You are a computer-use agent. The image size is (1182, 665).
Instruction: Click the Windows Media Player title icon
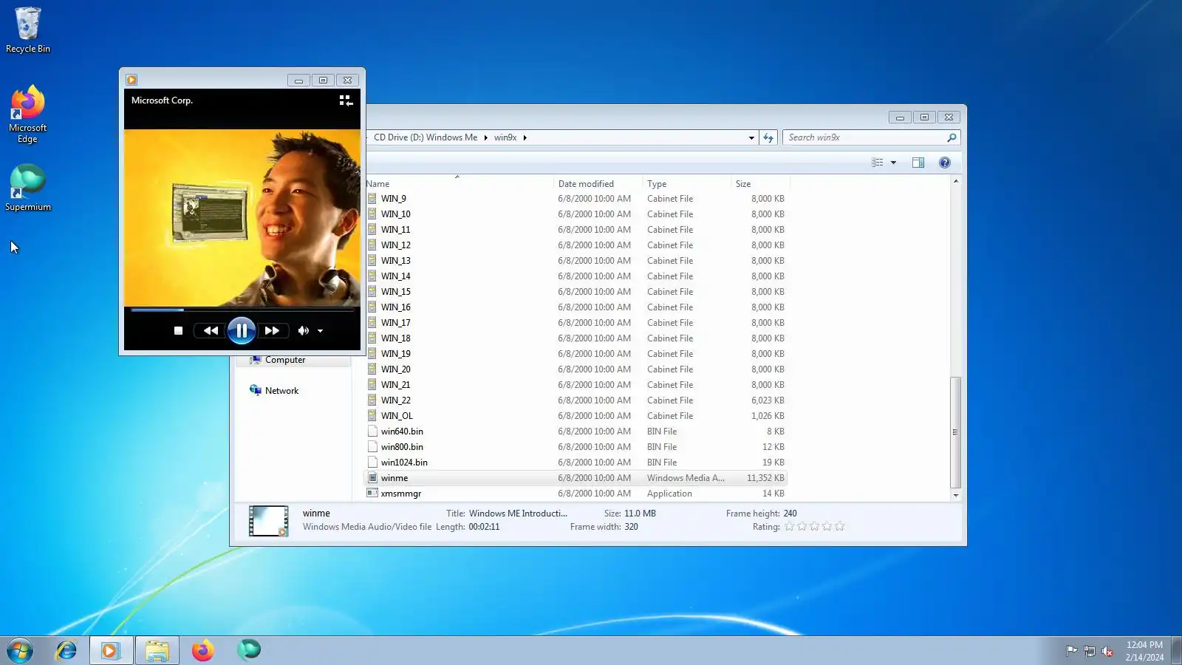click(x=131, y=80)
